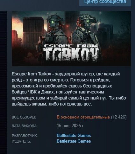Open the Центр сообщества button
The image size is (135, 154).
pyautogui.click(x=105, y=3)
